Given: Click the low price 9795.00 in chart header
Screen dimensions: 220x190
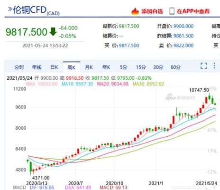Looking at the screenshot, I should coord(126,78).
